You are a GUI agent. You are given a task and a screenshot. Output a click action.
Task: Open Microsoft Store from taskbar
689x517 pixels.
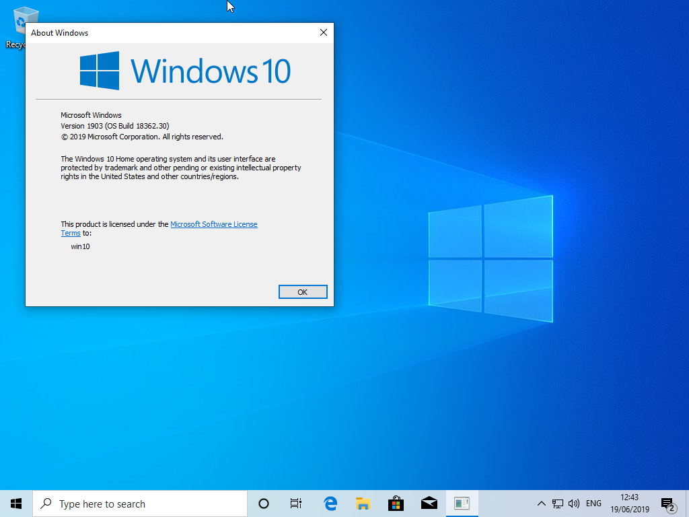(x=396, y=504)
